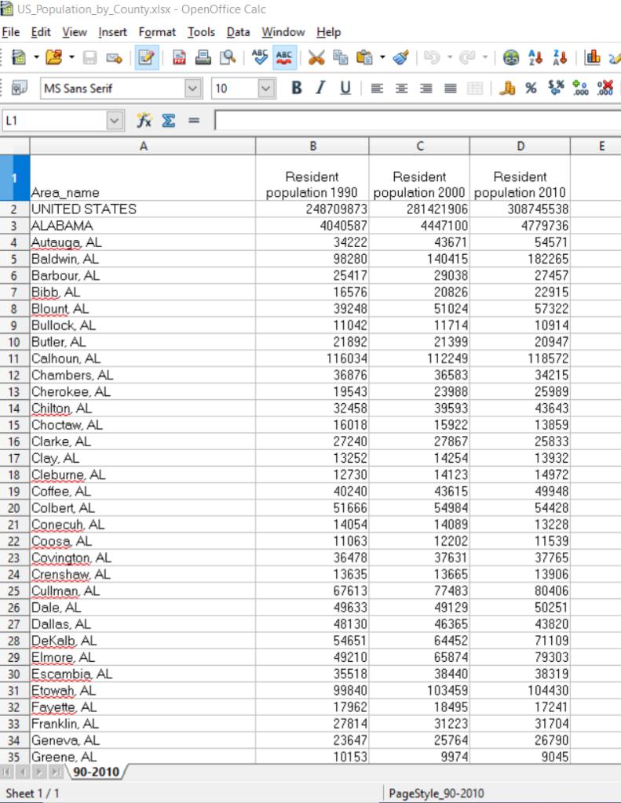Viewport: 621px width, 803px height.
Task: Select the Format Paintbrush icon
Action: 400,56
